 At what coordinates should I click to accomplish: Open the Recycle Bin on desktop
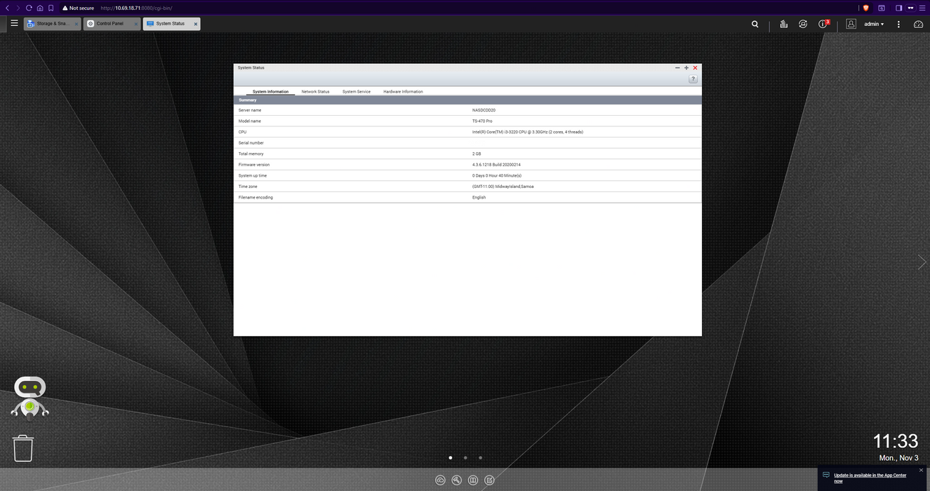coord(23,448)
